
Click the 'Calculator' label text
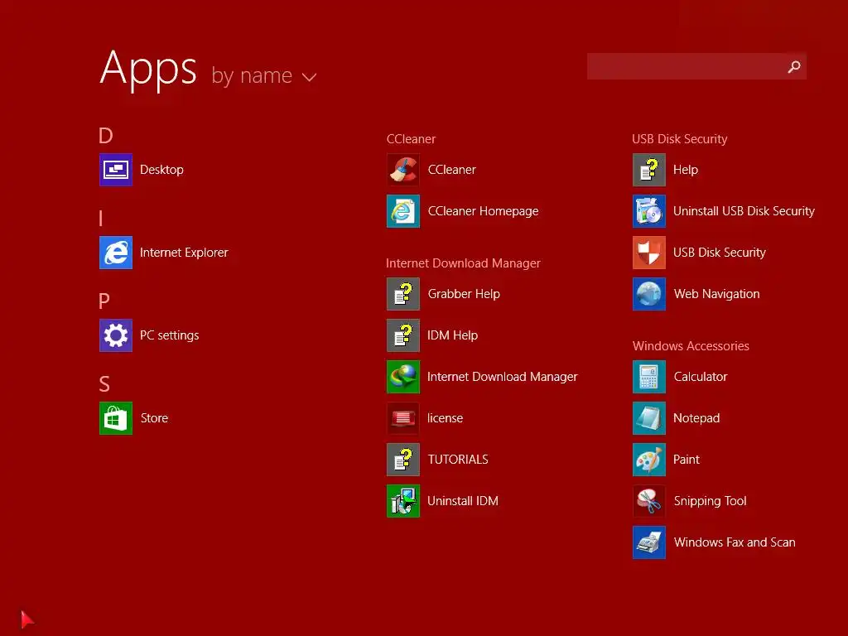click(701, 377)
